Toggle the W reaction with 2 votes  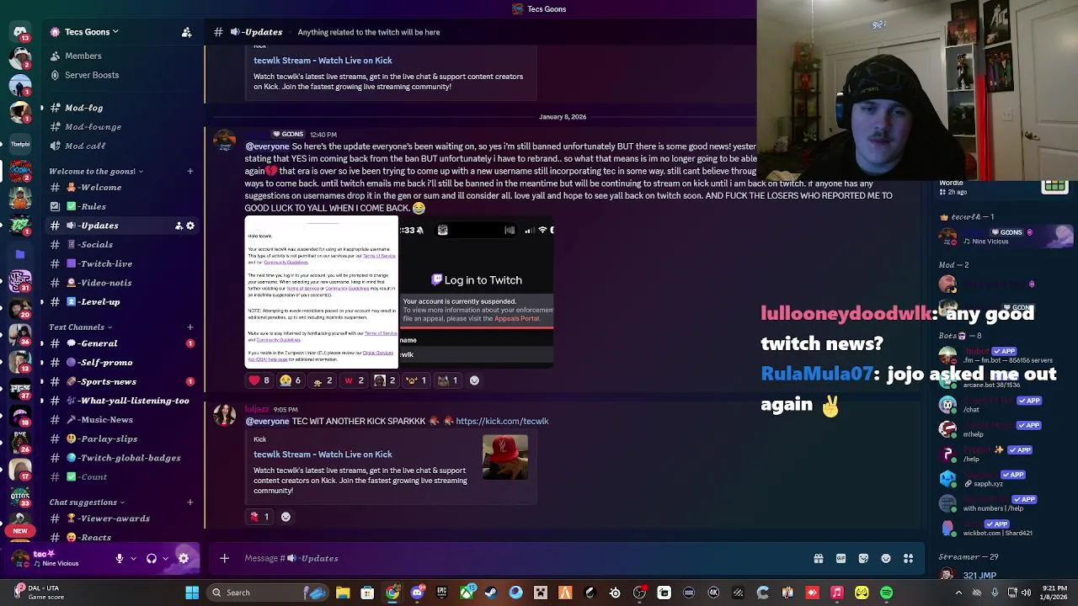(x=354, y=380)
